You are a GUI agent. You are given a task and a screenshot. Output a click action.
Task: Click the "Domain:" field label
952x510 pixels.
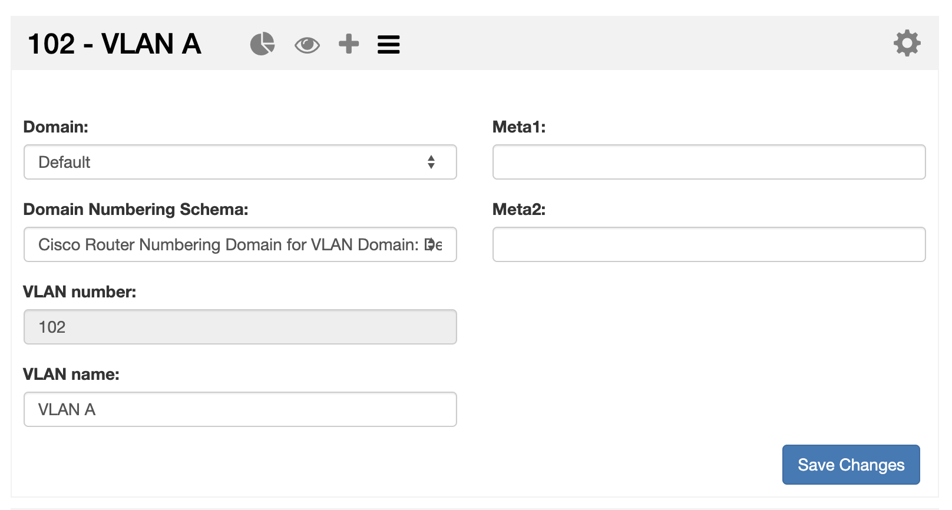point(56,127)
